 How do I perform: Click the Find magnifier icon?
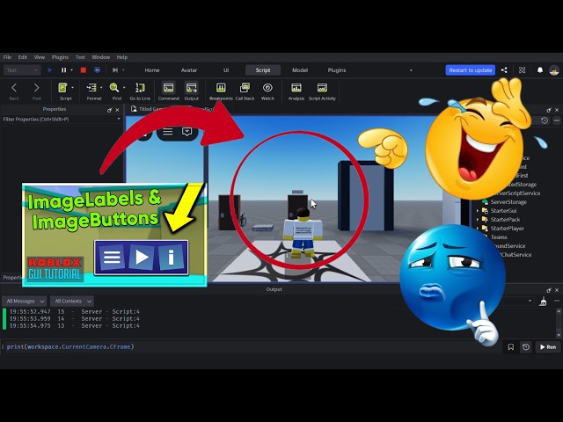pos(114,88)
